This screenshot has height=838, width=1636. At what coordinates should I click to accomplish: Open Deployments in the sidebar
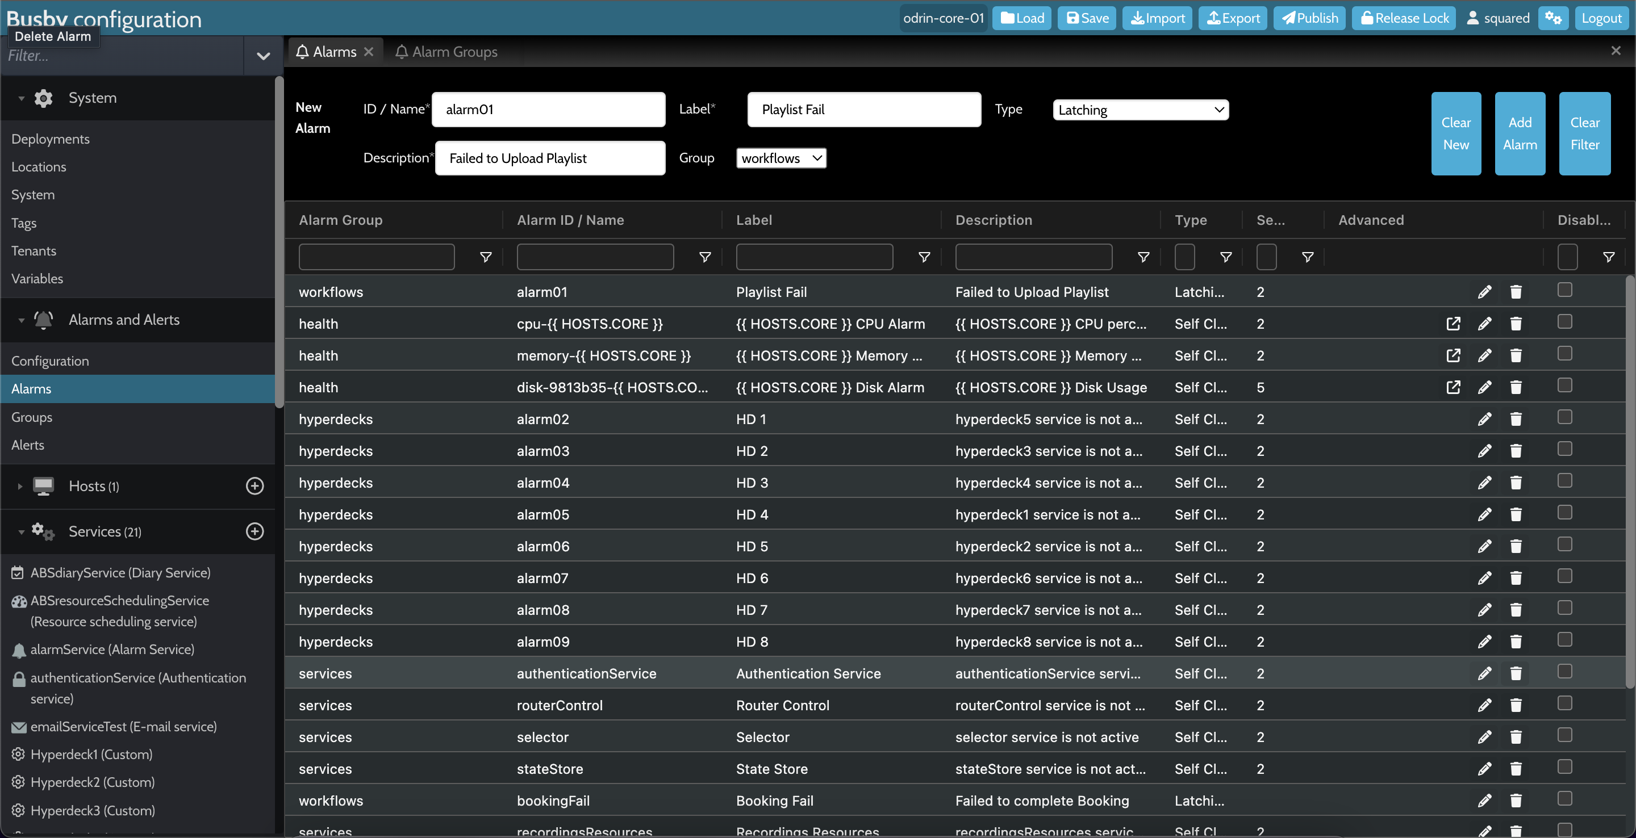pyautogui.click(x=50, y=139)
